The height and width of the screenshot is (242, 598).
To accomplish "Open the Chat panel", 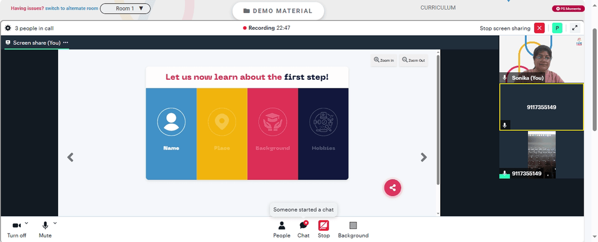I will (304, 230).
